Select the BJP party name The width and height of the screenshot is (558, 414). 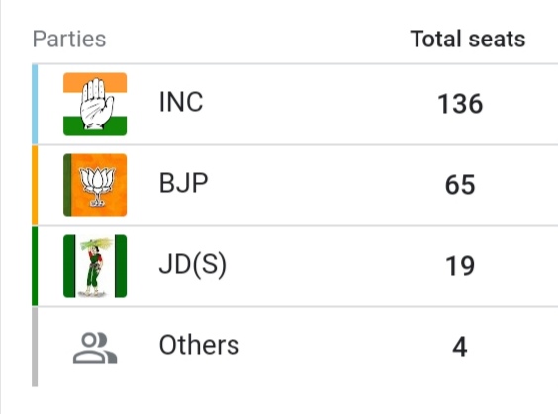[x=184, y=183]
